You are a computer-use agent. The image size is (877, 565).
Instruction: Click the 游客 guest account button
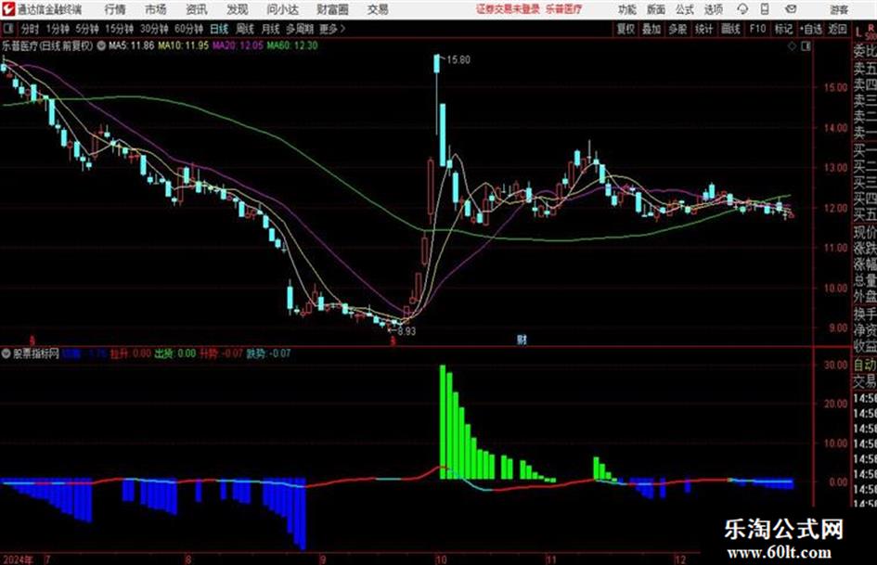839,9
